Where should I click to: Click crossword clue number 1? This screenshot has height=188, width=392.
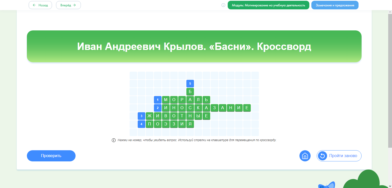click(157, 100)
